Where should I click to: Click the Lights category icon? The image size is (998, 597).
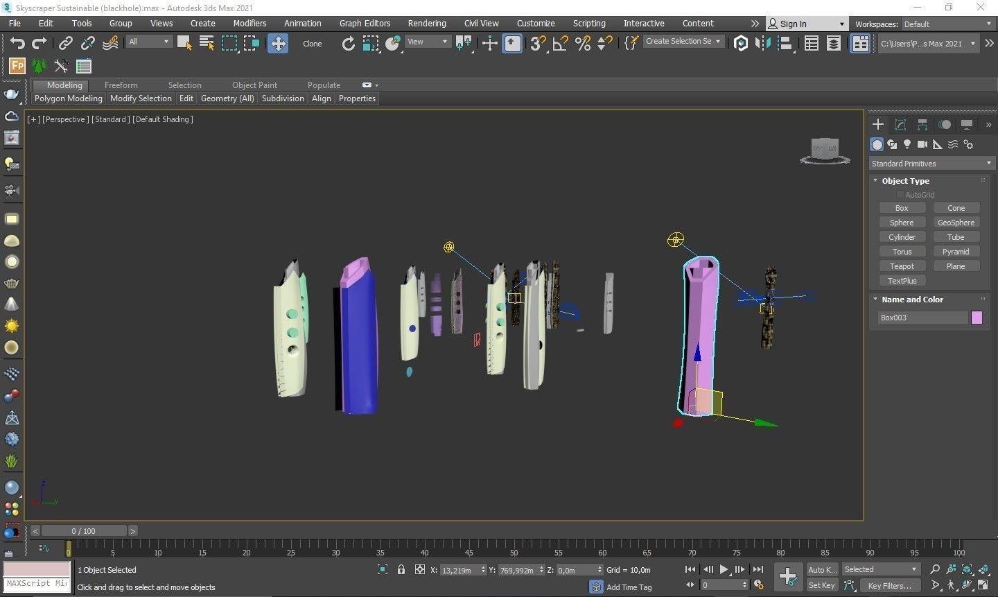pyautogui.click(x=907, y=144)
